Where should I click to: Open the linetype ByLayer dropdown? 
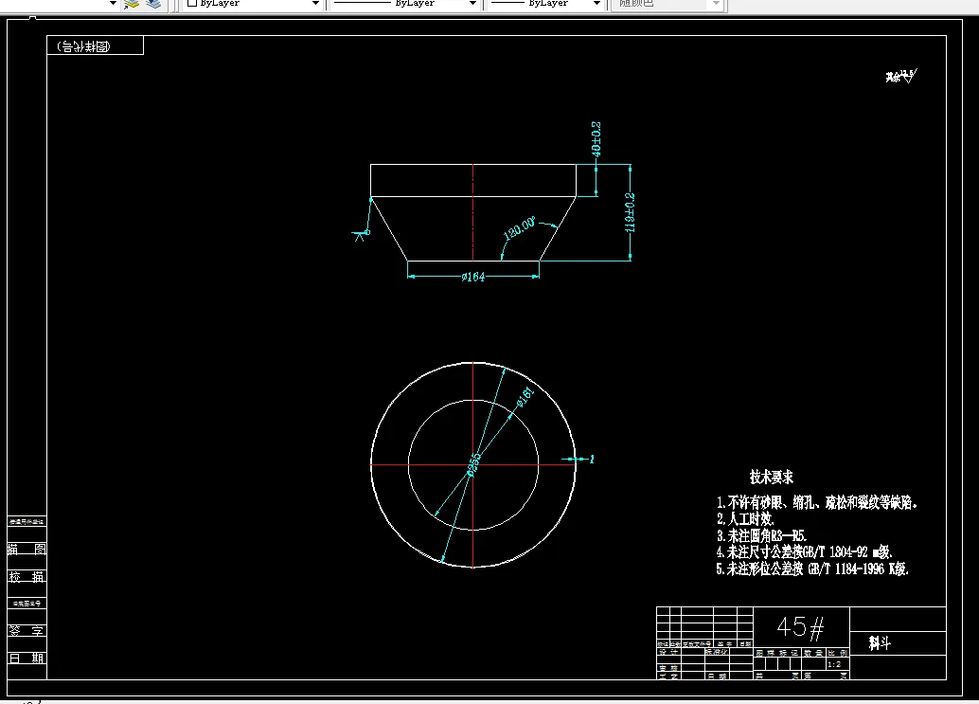click(x=472, y=3)
